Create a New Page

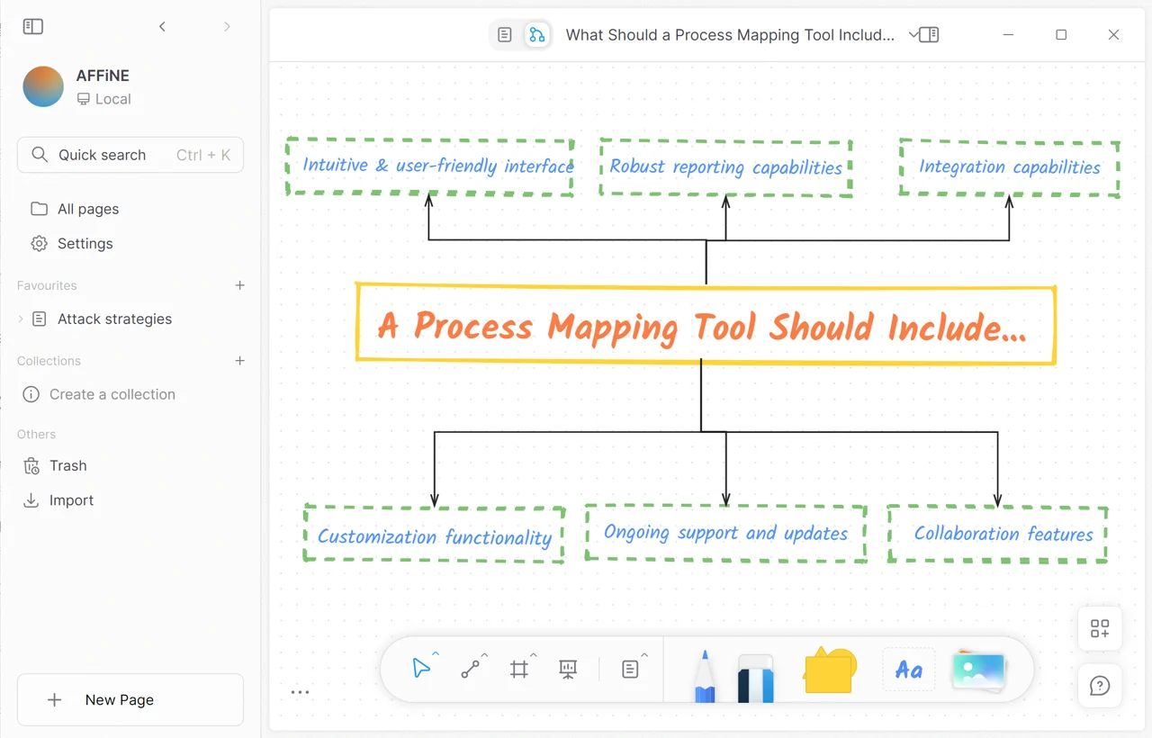(x=130, y=699)
